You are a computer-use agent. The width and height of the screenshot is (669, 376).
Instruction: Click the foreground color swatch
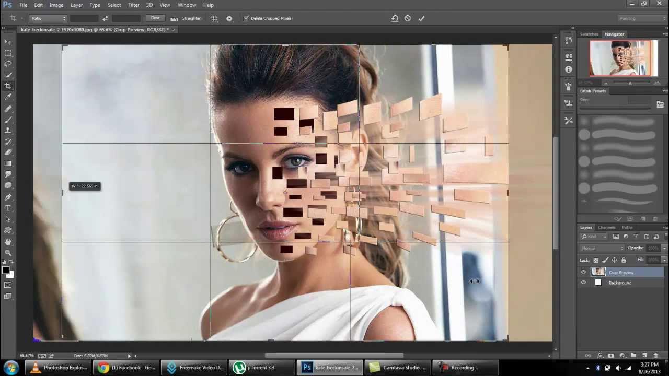(5, 270)
